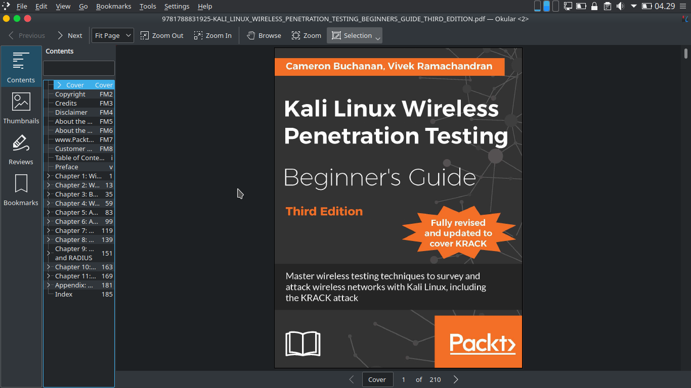Go to the Previous page in toolbar
Image resolution: width=691 pixels, height=388 pixels.
pos(26,35)
